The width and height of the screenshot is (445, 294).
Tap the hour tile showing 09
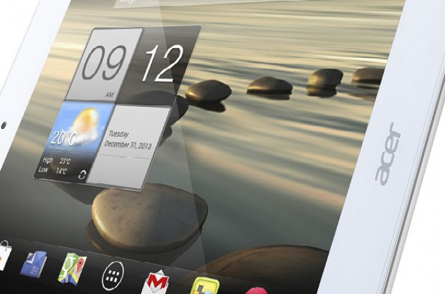pos(104,66)
